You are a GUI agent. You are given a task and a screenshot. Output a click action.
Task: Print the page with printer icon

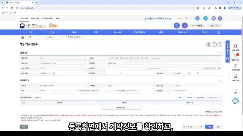pyautogui.click(x=214, y=45)
